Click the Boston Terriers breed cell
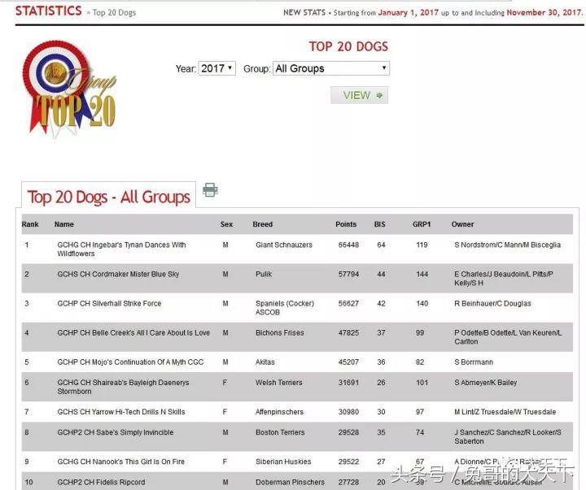The height and width of the screenshot is (490, 586). [x=280, y=432]
